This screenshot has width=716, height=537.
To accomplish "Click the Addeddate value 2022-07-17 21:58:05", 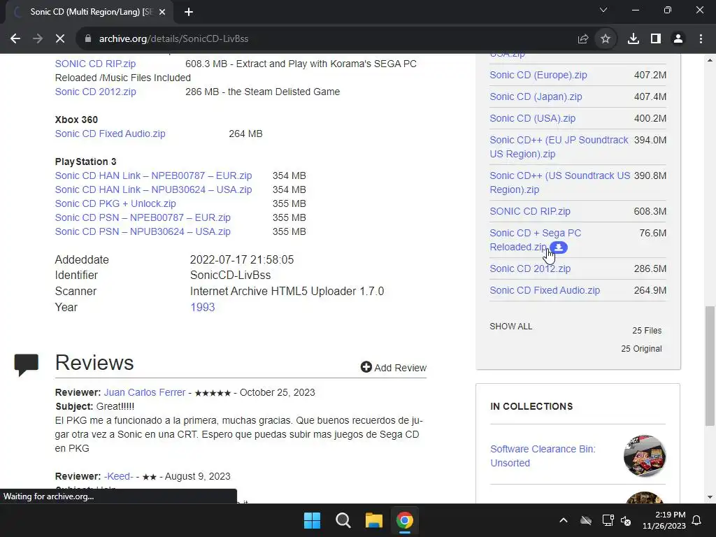I will [x=242, y=259].
